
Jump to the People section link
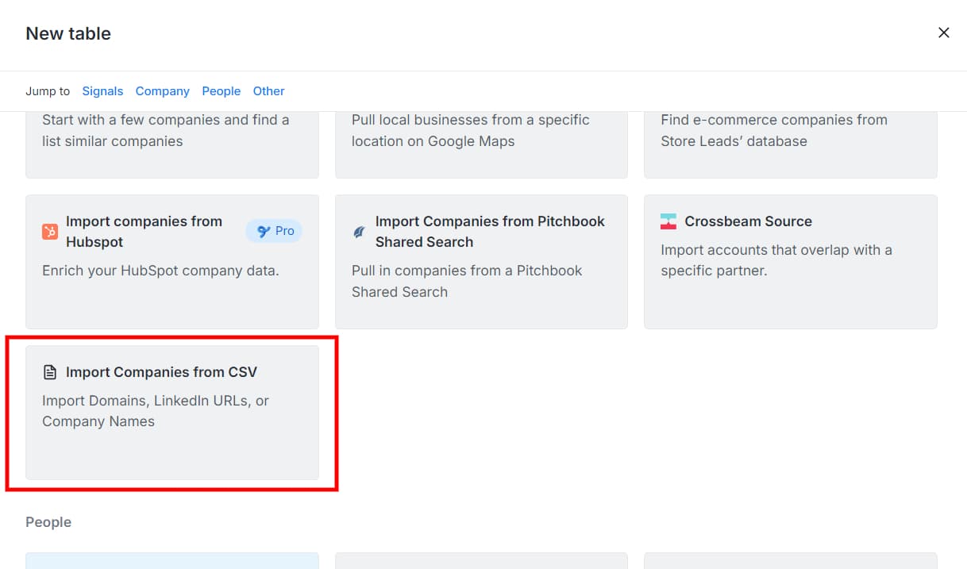tap(221, 91)
